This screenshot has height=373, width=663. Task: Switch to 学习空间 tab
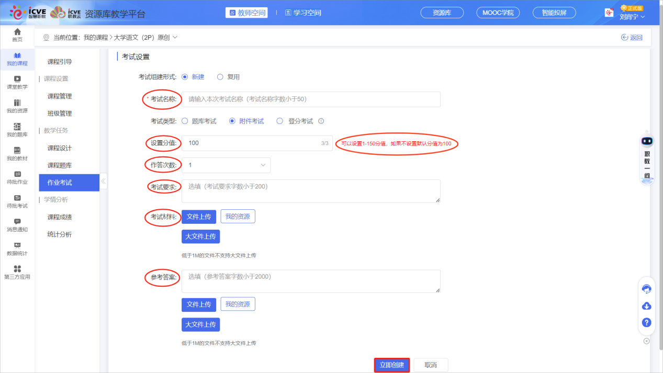coord(304,13)
